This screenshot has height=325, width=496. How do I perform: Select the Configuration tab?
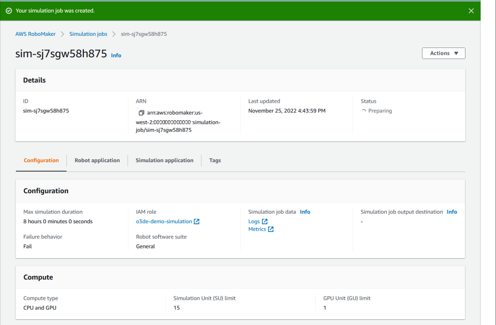pos(41,160)
